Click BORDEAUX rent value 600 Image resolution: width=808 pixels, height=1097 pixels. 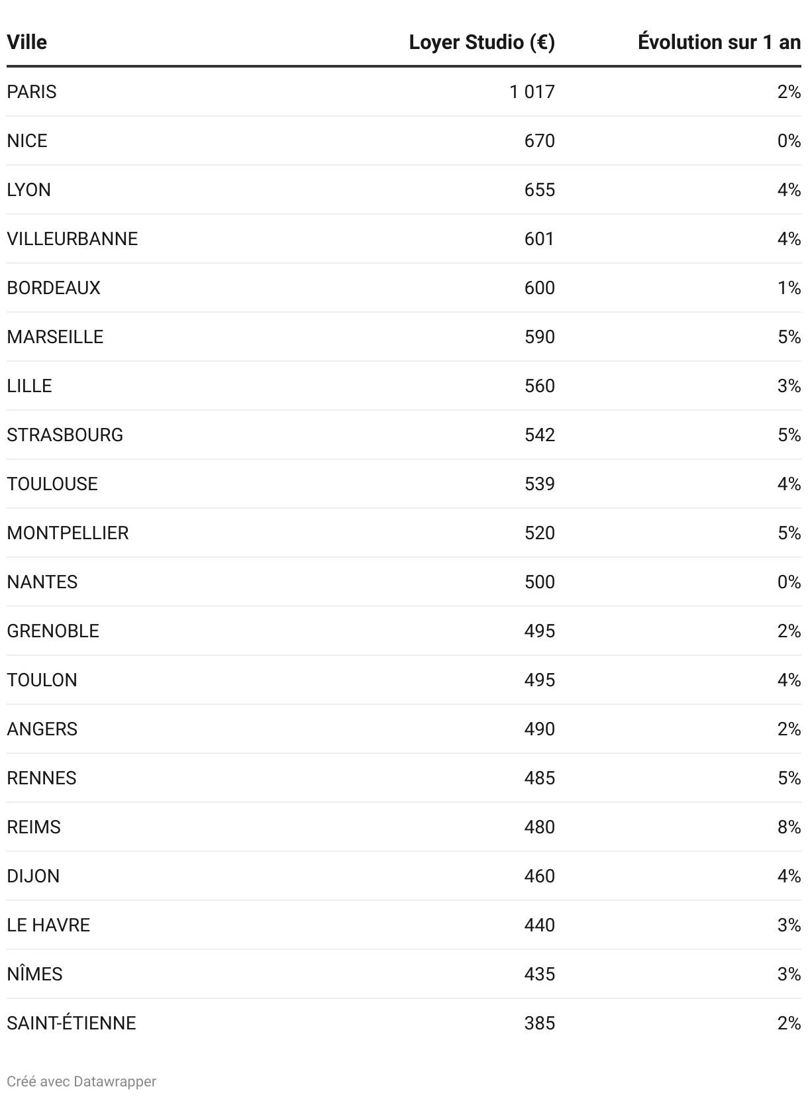tap(539, 287)
